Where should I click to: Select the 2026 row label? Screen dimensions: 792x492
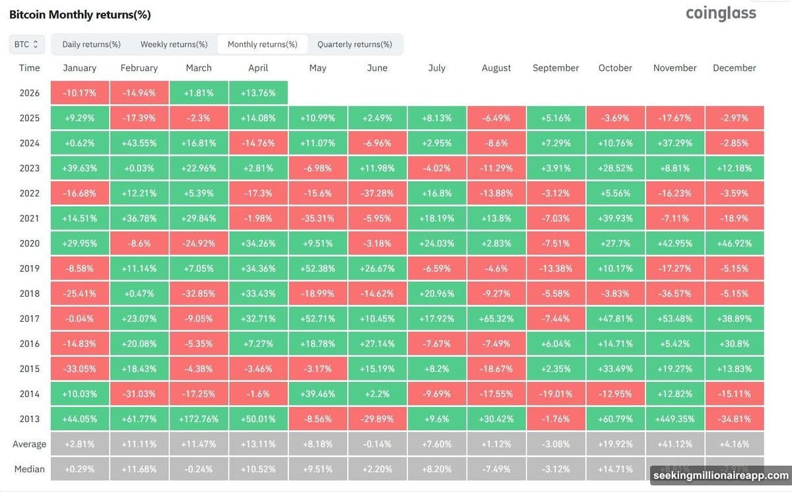click(x=29, y=92)
